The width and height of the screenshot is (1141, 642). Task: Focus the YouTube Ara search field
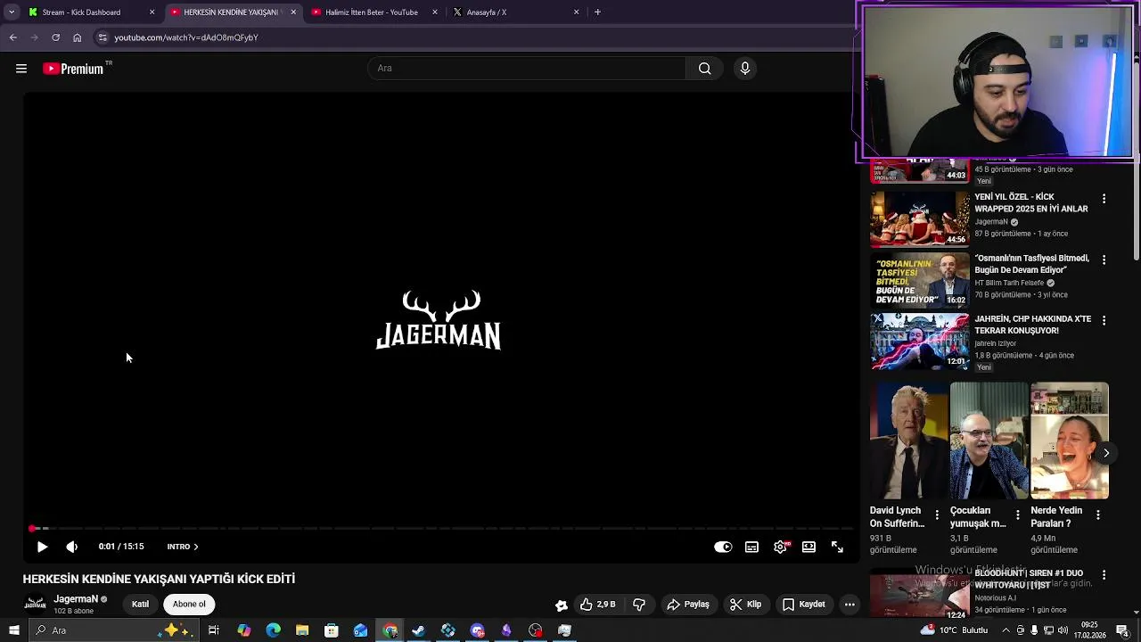526,69
